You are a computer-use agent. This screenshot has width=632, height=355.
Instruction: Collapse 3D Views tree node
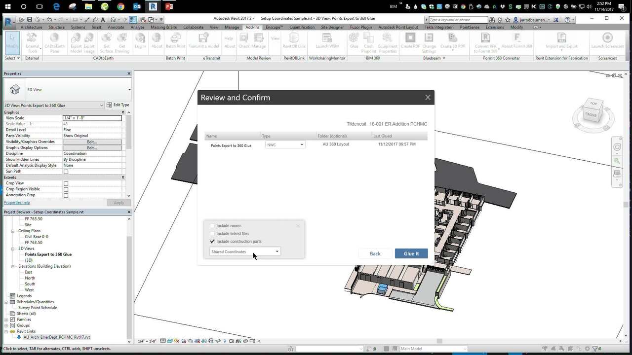click(14, 248)
